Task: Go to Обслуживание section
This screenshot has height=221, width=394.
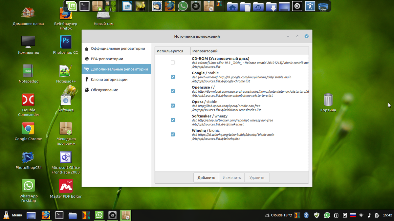Action: pos(116,90)
